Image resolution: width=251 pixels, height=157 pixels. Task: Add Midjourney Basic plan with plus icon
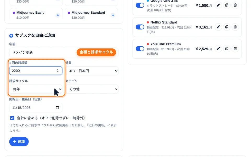click(58, 15)
